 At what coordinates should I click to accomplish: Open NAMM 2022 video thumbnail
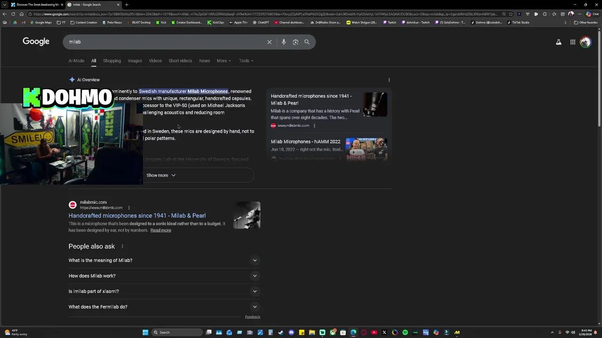pyautogui.click(x=366, y=149)
